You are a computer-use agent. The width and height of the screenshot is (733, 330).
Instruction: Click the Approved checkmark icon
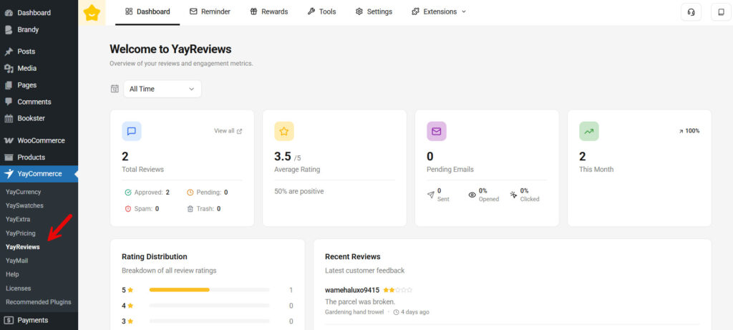click(x=128, y=192)
